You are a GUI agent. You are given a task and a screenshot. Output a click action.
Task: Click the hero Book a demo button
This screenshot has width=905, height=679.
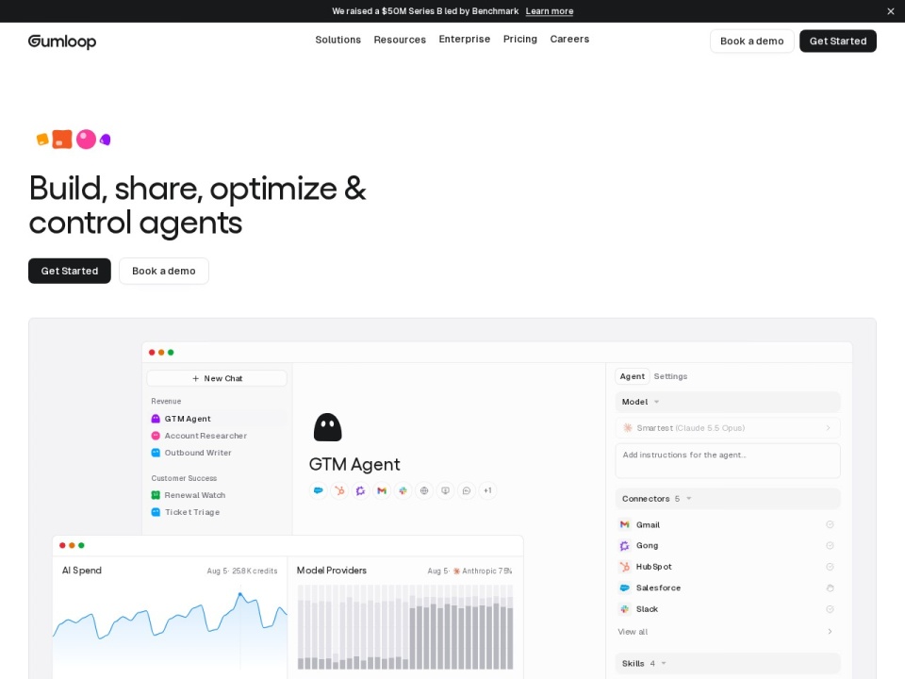click(x=164, y=271)
